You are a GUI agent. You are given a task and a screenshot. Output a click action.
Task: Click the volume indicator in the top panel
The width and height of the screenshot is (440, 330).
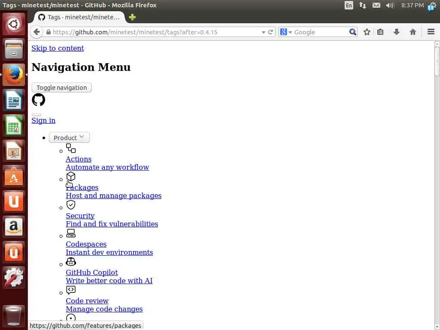pyautogui.click(x=390, y=5)
